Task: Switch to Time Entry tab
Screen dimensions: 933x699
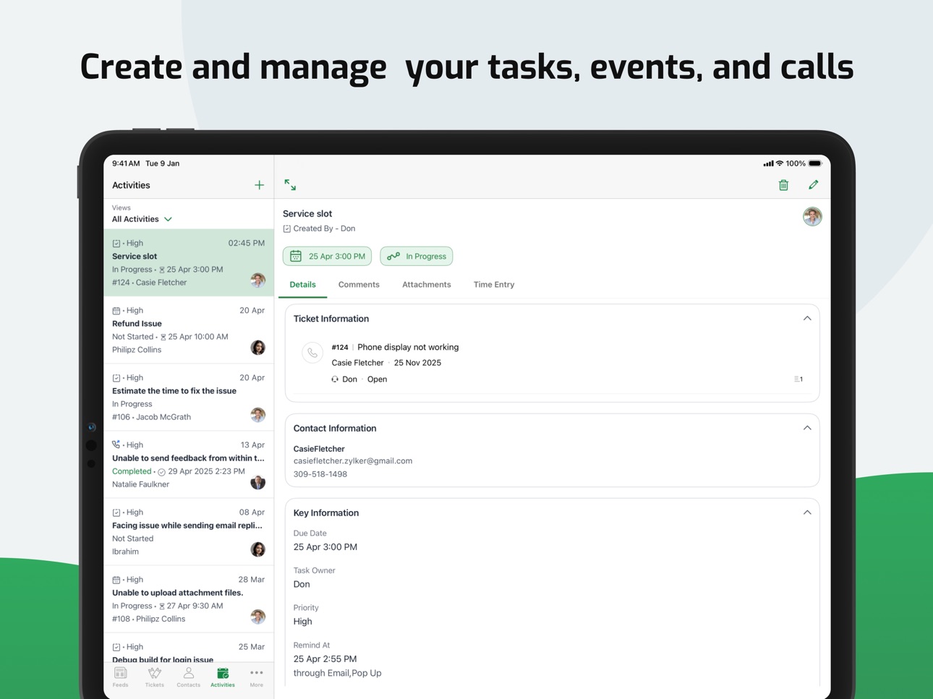Action: point(494,285)
